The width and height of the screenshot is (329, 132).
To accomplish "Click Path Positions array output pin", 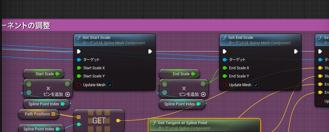I will pos(53,114).
